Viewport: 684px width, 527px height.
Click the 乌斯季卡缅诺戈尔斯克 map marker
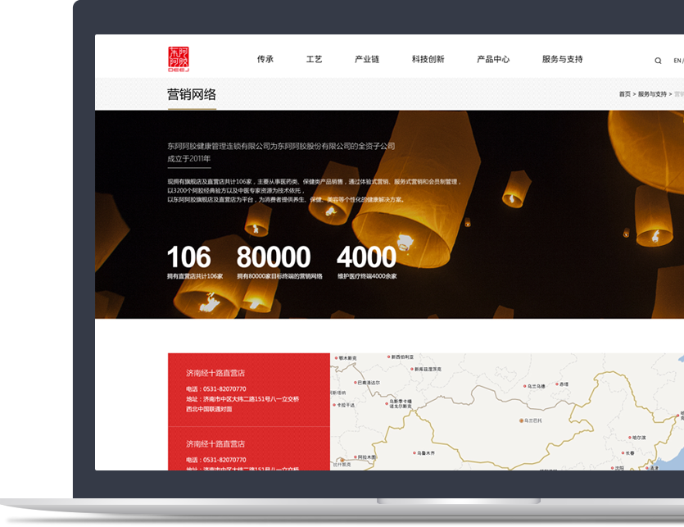click(387, 404)
